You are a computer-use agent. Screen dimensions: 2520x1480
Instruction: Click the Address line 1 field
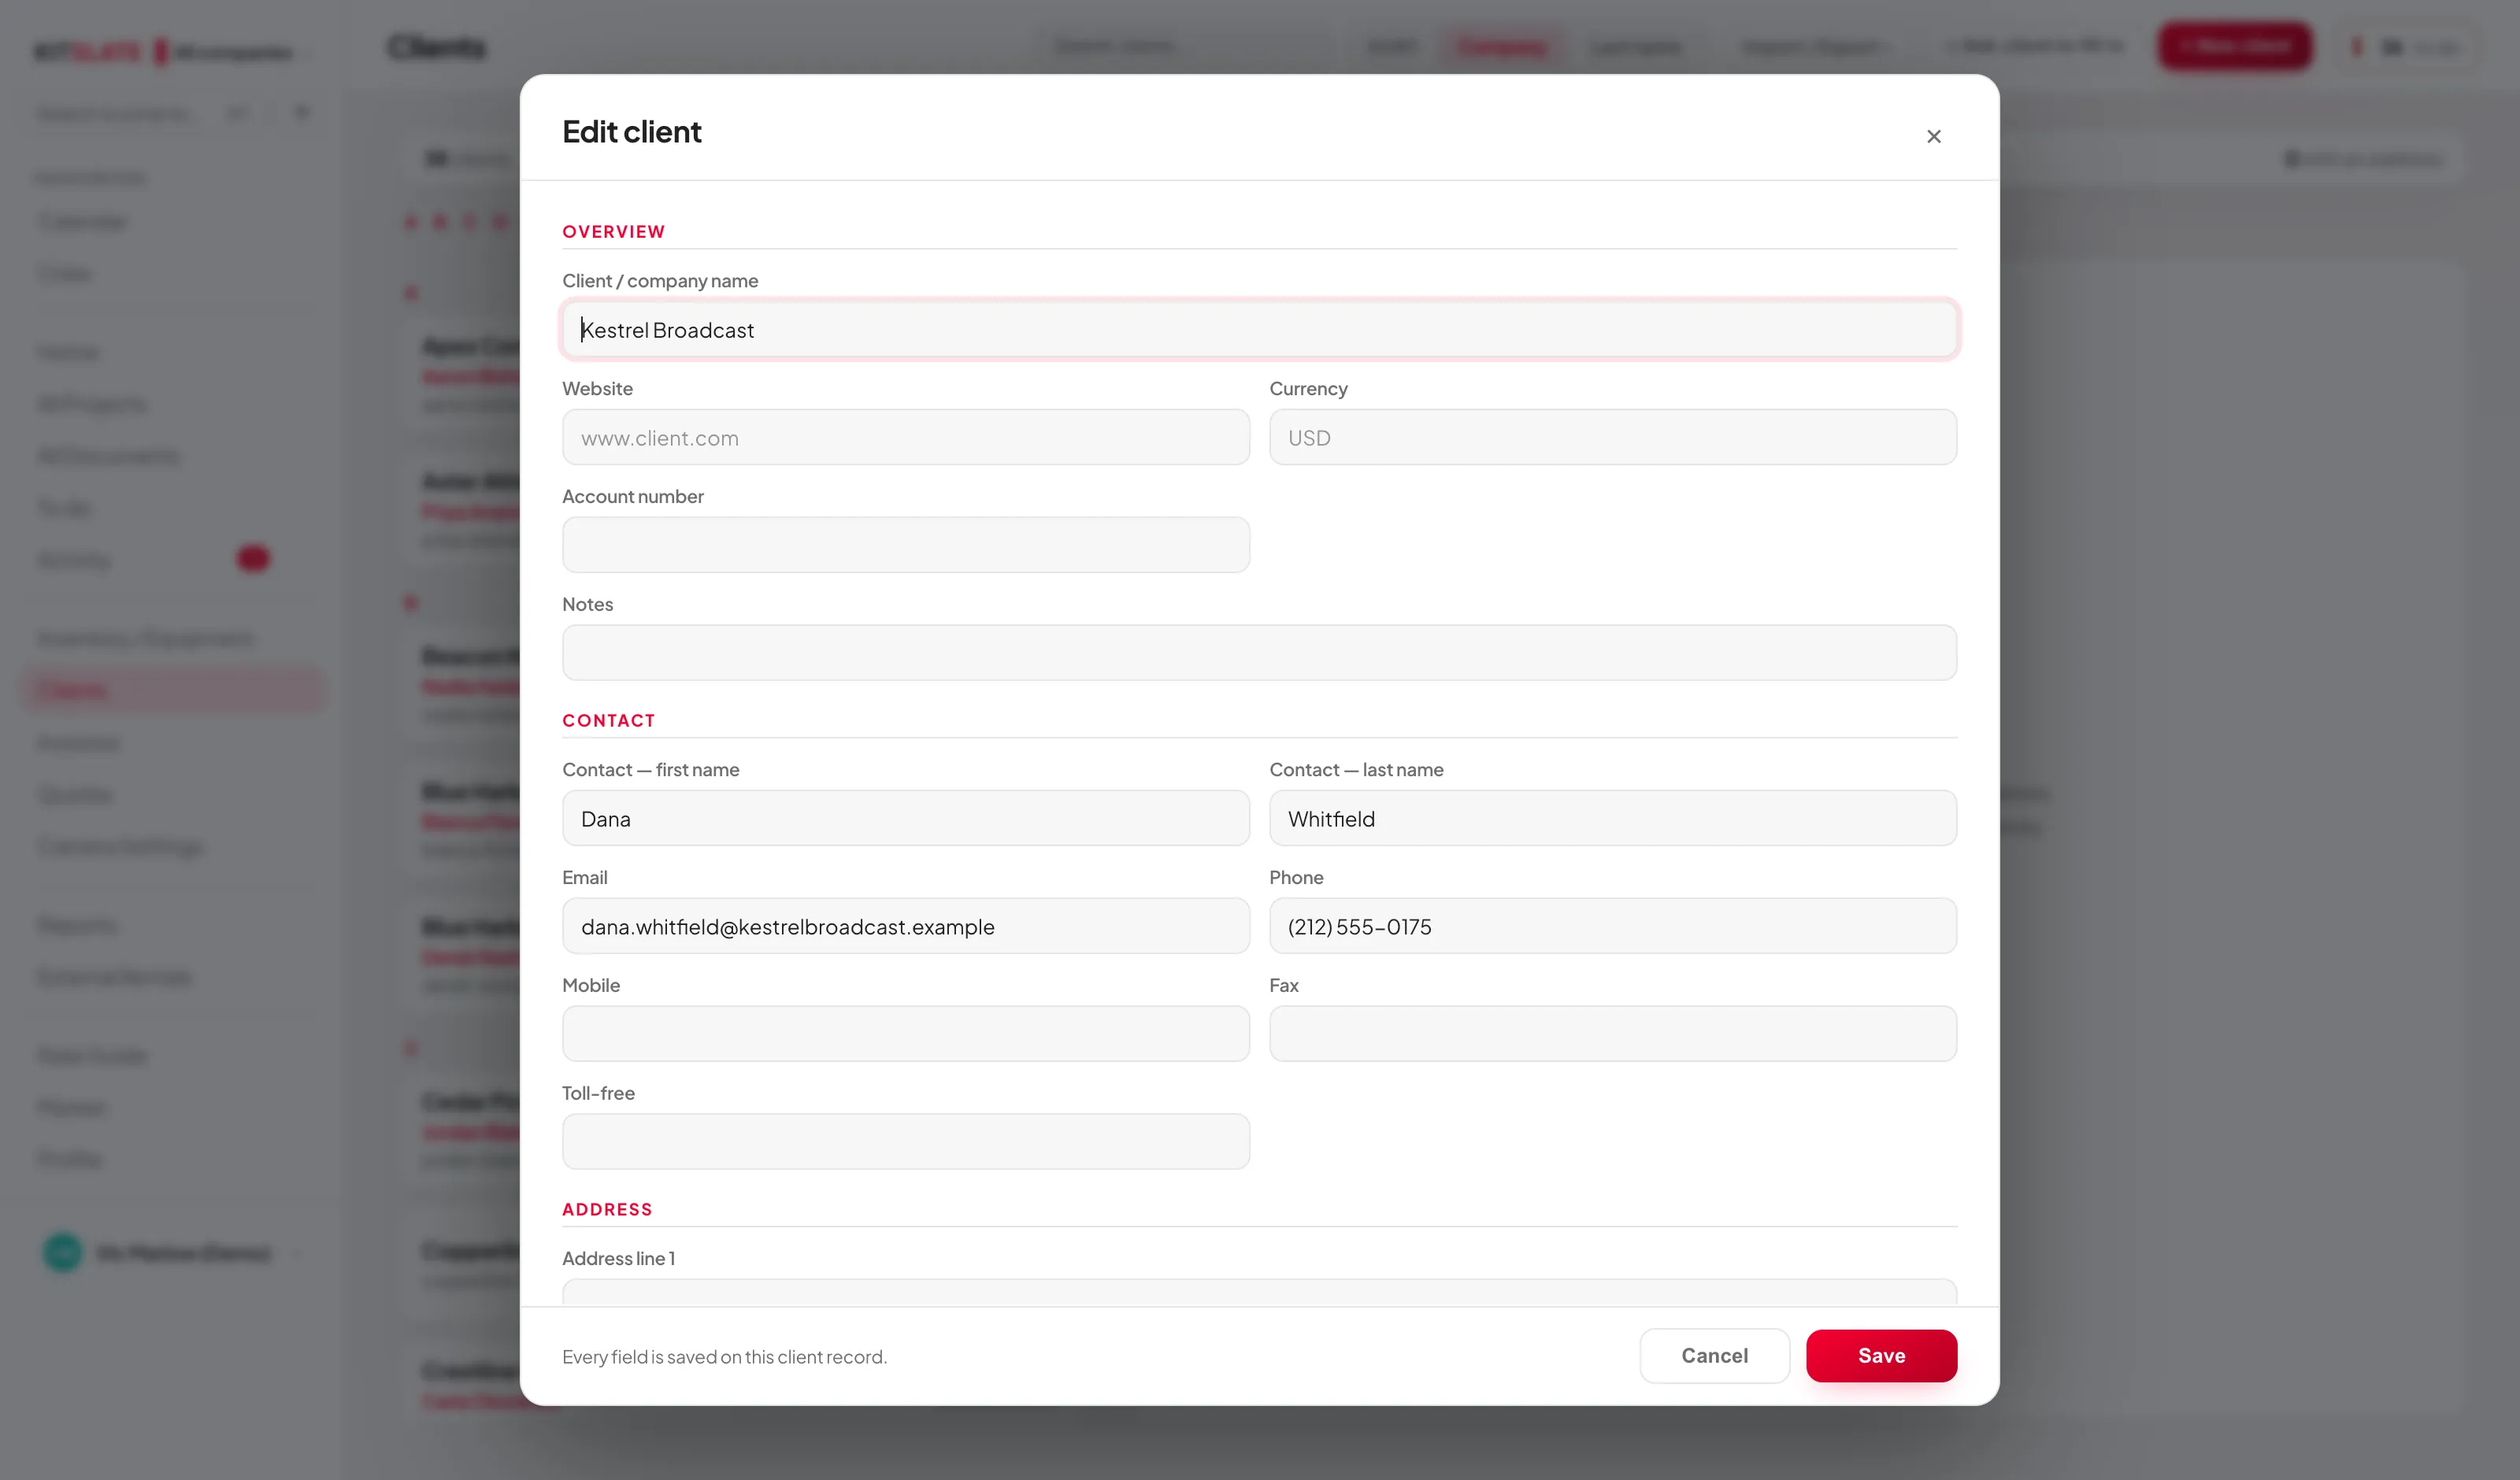coord(1259,1292)
